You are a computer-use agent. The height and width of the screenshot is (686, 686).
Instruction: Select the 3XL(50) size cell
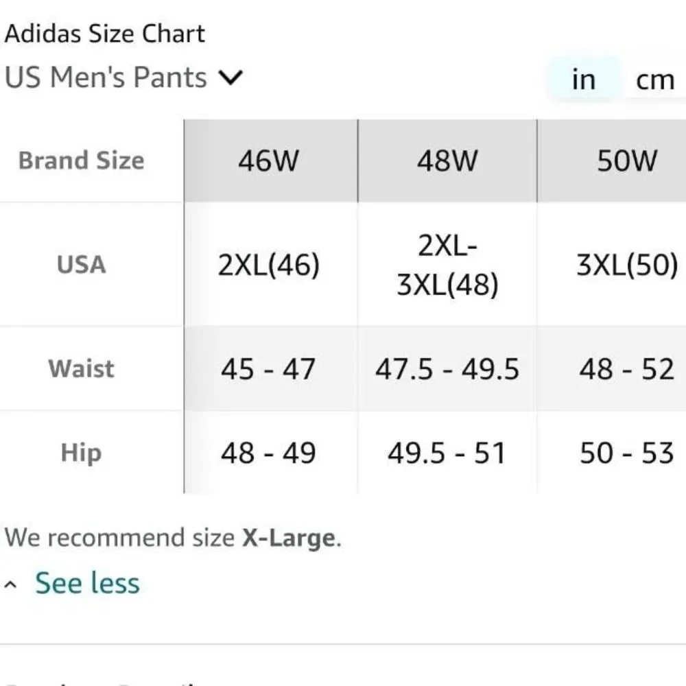click(x=626, y=265)
